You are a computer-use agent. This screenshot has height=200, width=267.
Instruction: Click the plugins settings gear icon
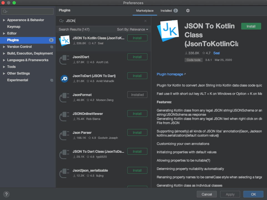coord(188,11)
